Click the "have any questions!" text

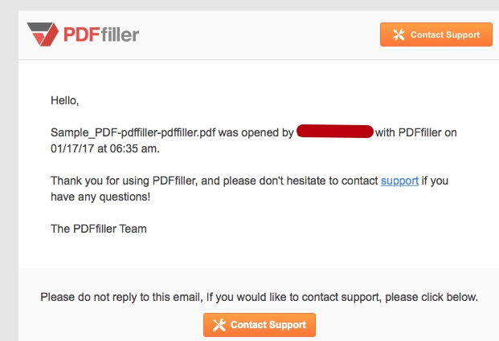(100, 197)
